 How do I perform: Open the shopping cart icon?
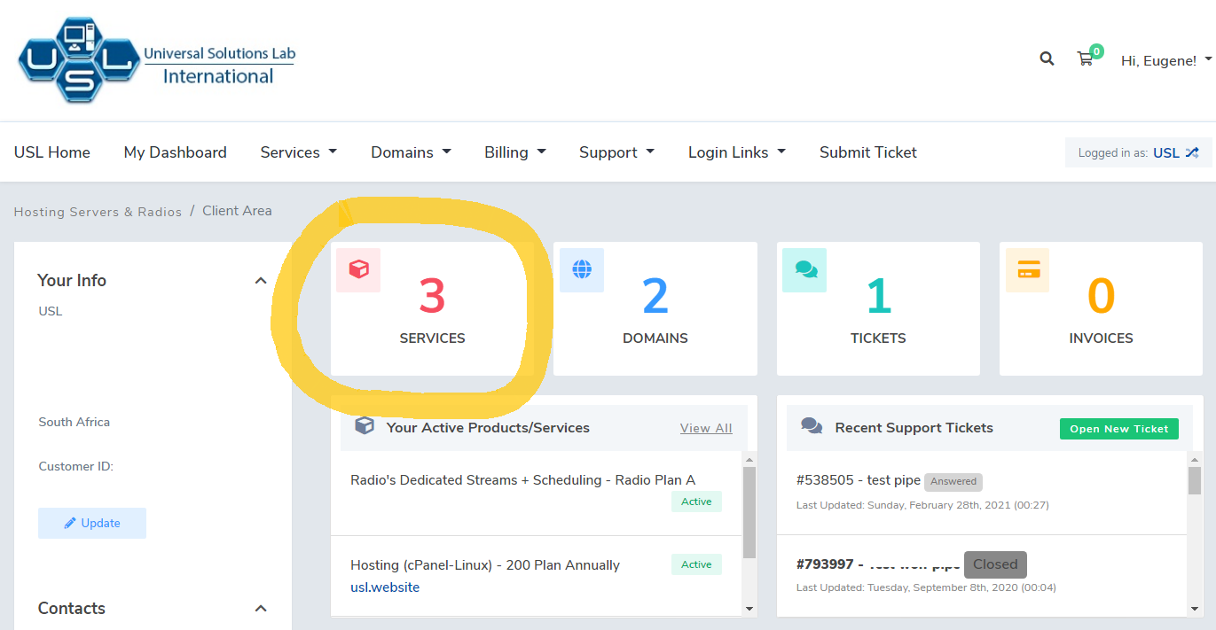coord(1085,59)
